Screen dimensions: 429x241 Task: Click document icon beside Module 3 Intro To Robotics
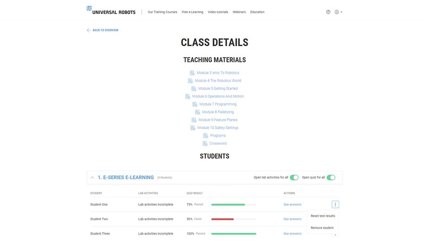(x=192, y=73)
